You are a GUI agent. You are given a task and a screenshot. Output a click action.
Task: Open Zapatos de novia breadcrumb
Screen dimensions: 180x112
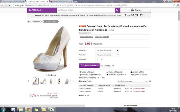point(51,22)
